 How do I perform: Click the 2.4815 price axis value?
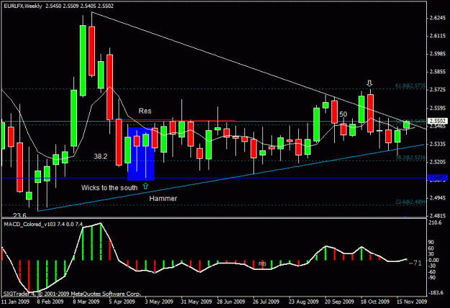[x=438, y=216]
